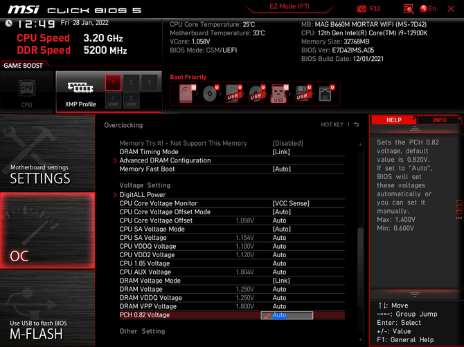Click the HOT KEY label
464x347 pixels.
(332, 124)
